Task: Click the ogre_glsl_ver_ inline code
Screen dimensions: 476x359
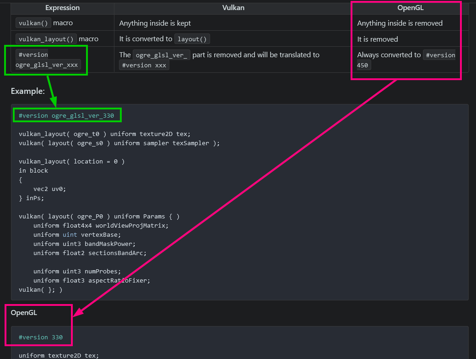Action: coord(162,55)
